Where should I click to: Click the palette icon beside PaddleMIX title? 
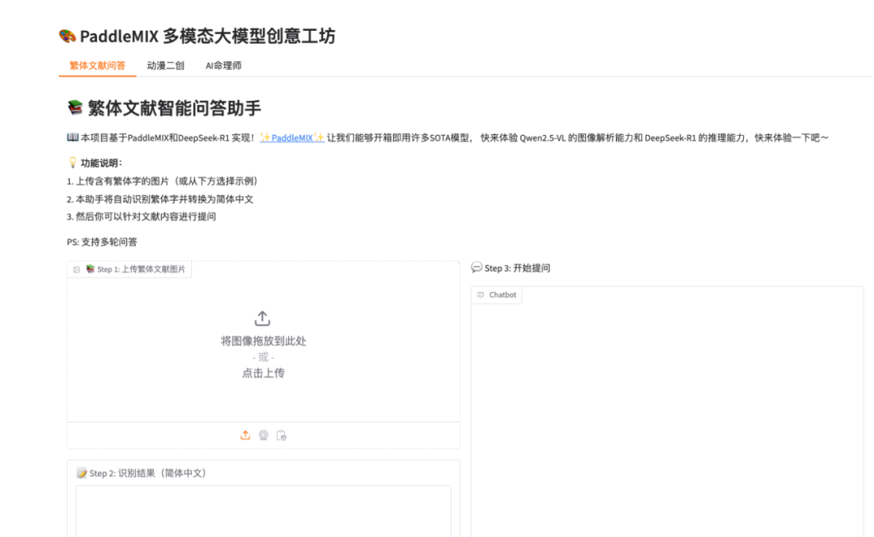[x=67, y=36]
